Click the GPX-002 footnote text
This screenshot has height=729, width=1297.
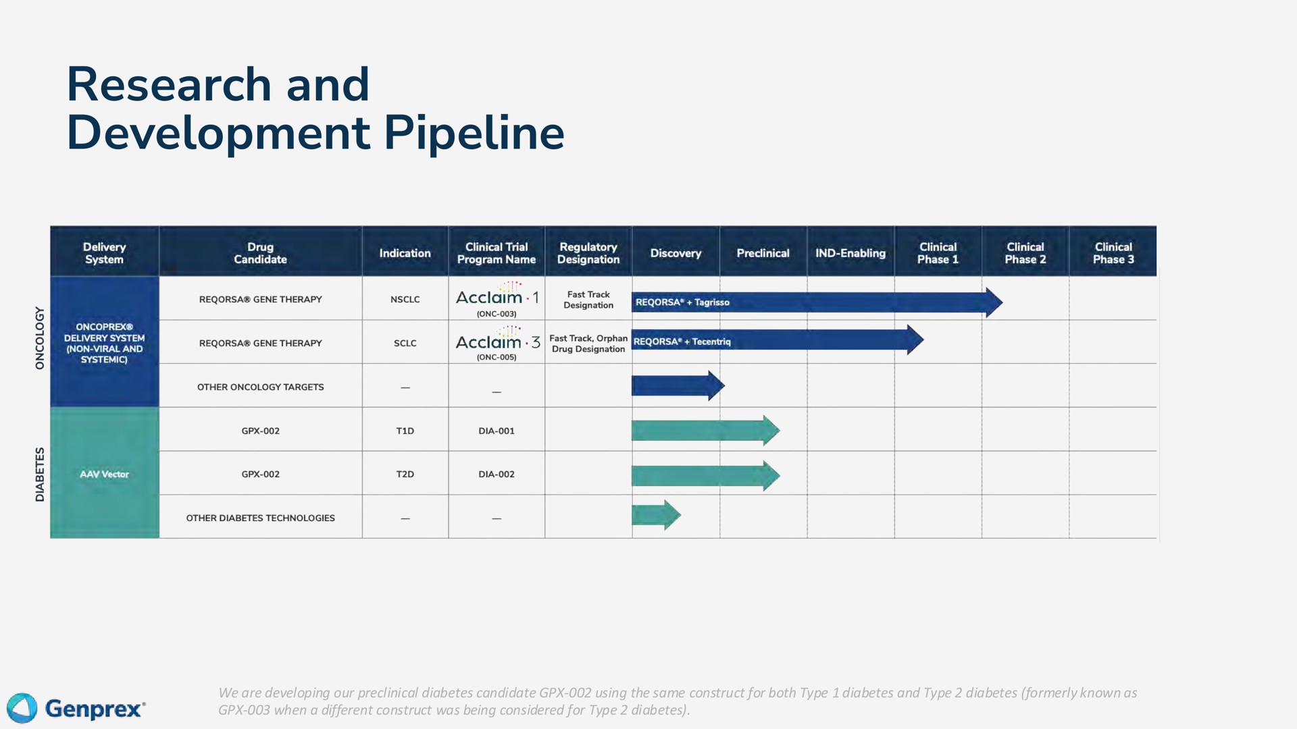click(678, 701)
